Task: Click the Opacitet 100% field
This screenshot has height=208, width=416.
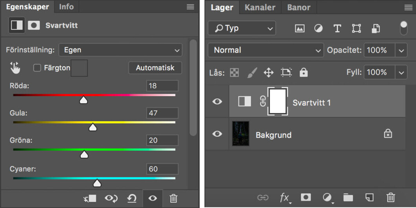Action: [379, 50]
